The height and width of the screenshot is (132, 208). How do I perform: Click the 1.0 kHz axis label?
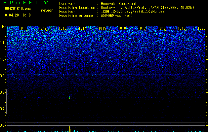3,59
